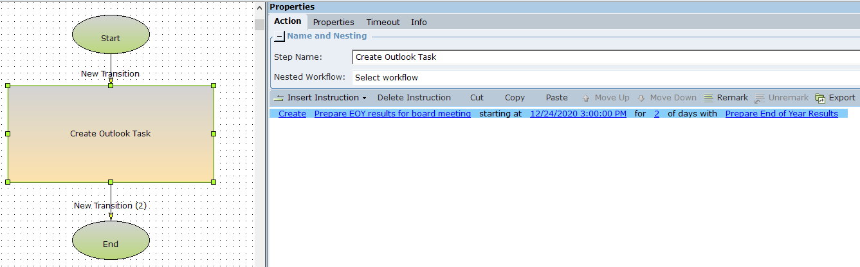Open the Prepare End of Year Results link
860x267 pixels.
[x=781, y=114]
